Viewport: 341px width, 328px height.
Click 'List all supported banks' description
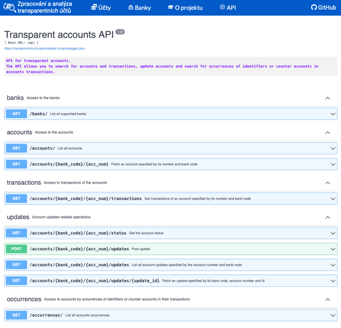[x=68, y=114]
